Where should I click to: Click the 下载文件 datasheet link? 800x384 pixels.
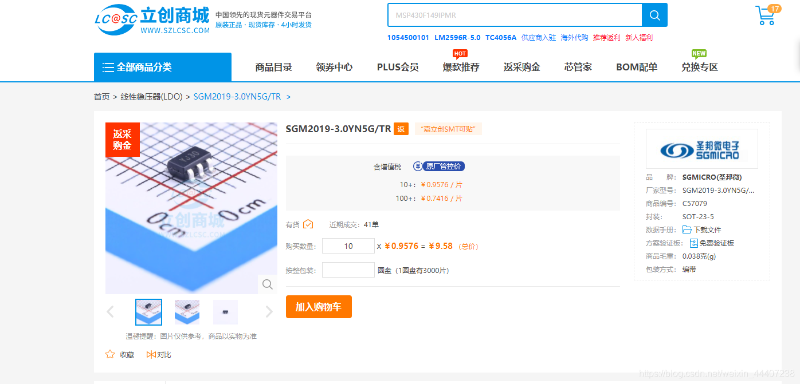point(707,230)
